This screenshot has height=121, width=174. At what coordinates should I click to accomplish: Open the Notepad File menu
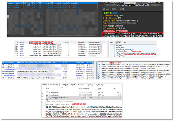(47, 104)
